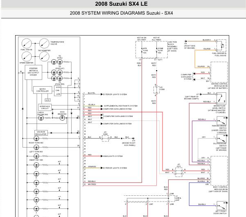The height and width of the screenshot is (217, 246).
Task: Click the DOME fuse 15A symbol
Action: [x=157, y=51]
